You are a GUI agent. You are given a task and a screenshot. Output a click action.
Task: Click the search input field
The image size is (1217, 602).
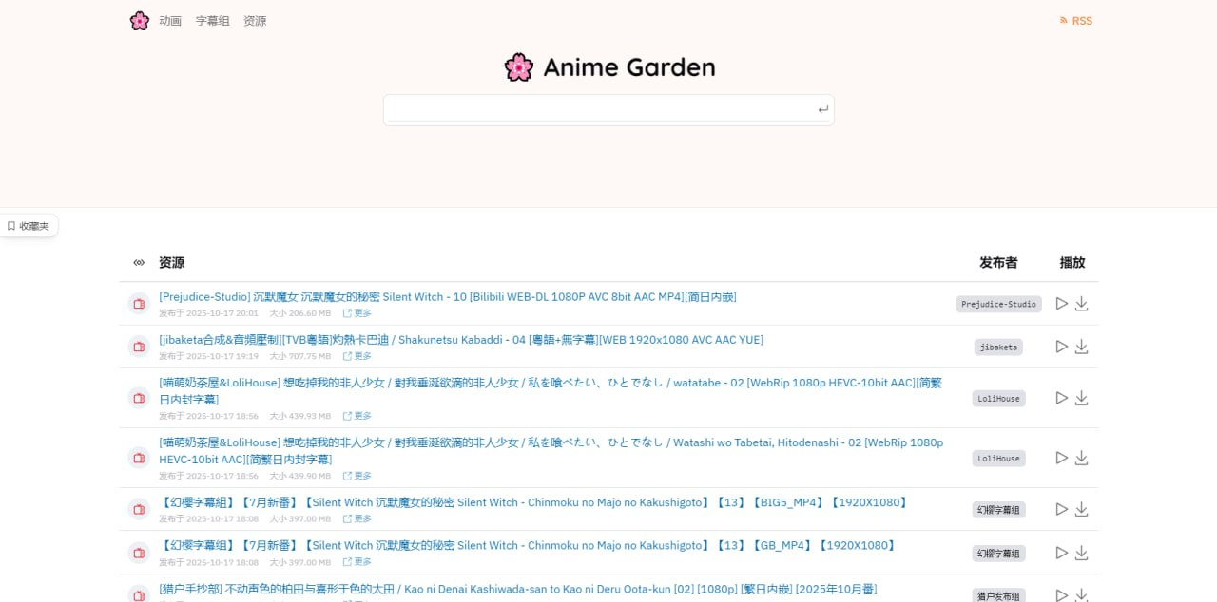[608, 108]
